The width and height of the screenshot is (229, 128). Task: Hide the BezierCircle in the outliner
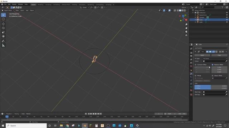[x=227, y=15]
